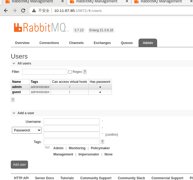Click the browser address bar URL
The width and height of the screenshot is (193, 180).
pyautogui.click(x=78, y=11)
